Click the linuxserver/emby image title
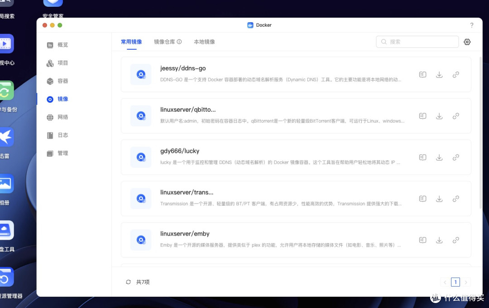This screenshot has height=308, width=489. point(185,234)
